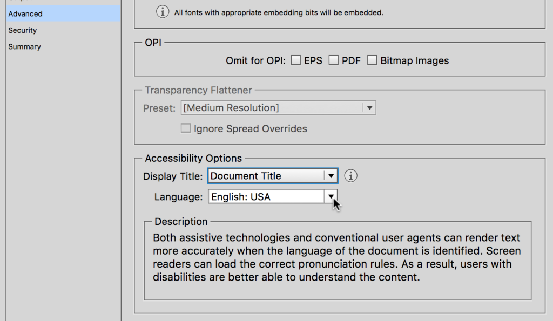Click the dropdown arrow on the Language field

[x=331, y=196]
